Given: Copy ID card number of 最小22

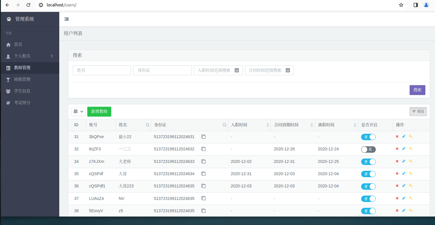Looking at the screenshot, I should click(x=203, y=137).
